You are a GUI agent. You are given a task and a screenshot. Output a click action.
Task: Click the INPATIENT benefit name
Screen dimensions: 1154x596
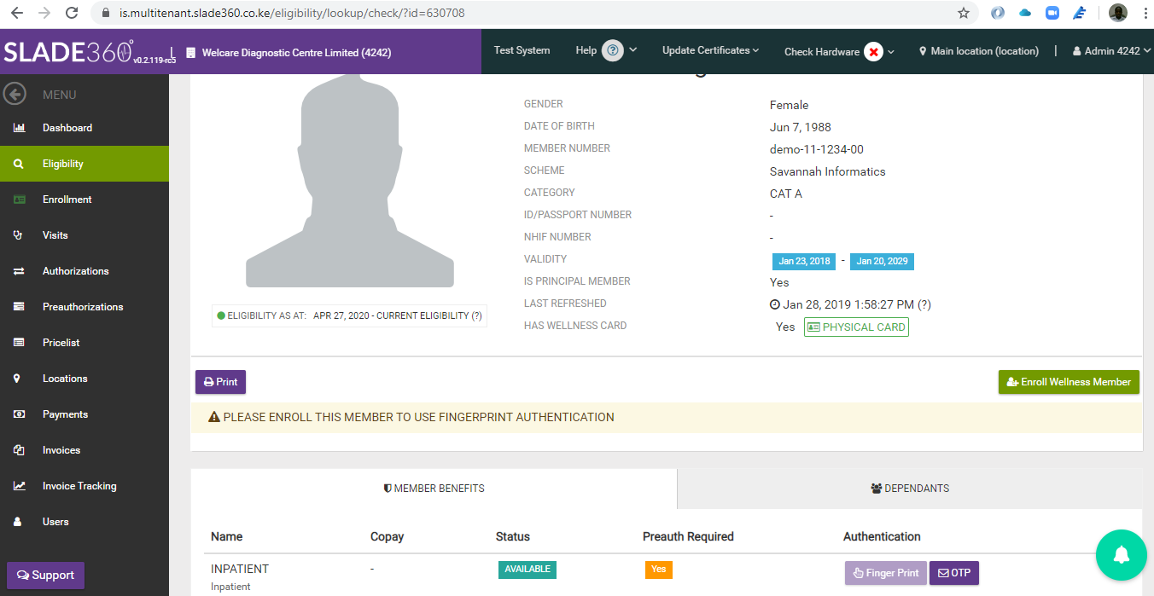(x=240, y=569)
